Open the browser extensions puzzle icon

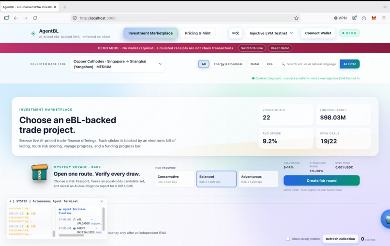364,18
